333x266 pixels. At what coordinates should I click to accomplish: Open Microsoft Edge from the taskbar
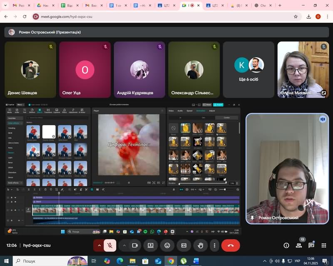[x=120, y=261]
